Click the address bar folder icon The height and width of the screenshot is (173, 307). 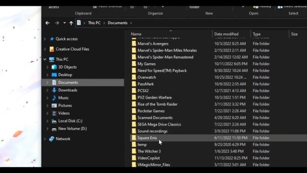point(79,23)
